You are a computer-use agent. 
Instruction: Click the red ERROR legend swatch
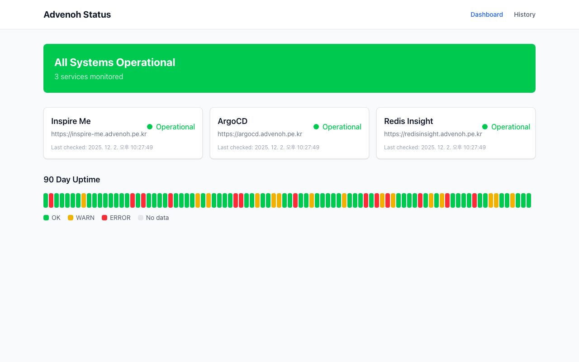click(x=104, y=218)
